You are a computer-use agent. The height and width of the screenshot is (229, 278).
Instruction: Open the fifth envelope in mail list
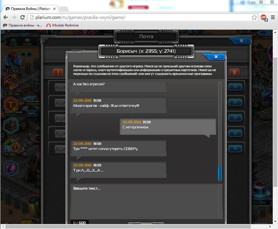[60, 149]
